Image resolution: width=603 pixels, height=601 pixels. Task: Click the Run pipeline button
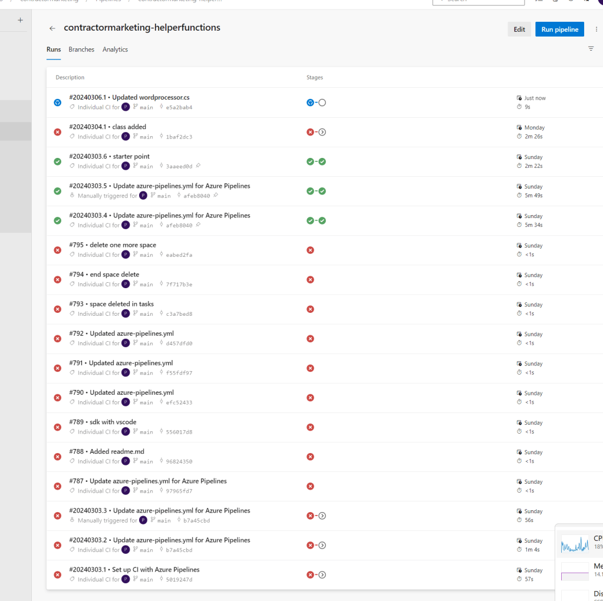(x=559, y=29)
